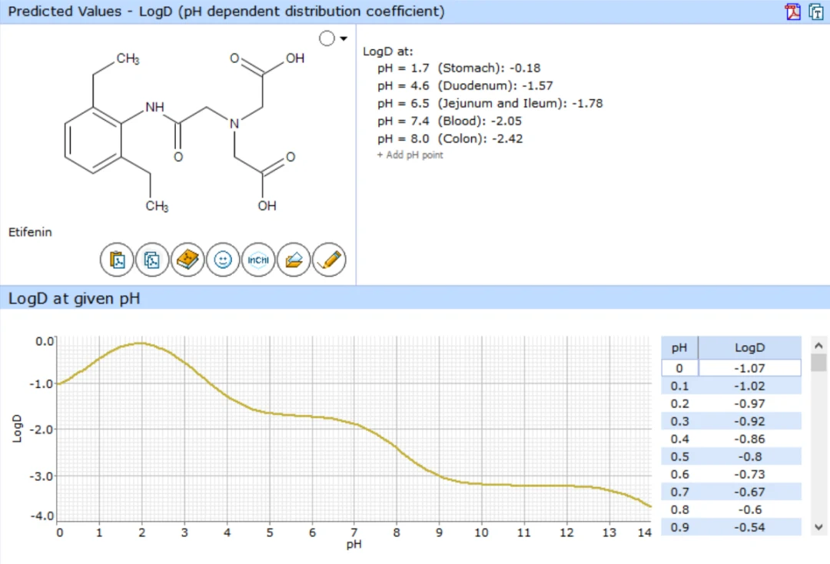Select the pH column header
Screen dimensions: 830x564
click(x=679, y=347)
